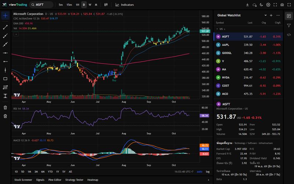
Task: Set chart range to 3M
Action: click(36, 171)
